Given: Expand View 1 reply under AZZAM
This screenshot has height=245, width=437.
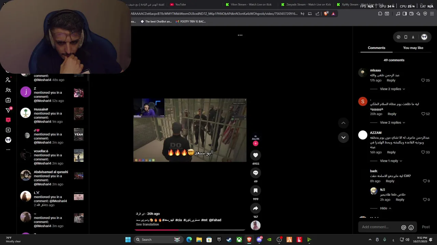Looking at the screenshot, I should (x=391, y=161).
